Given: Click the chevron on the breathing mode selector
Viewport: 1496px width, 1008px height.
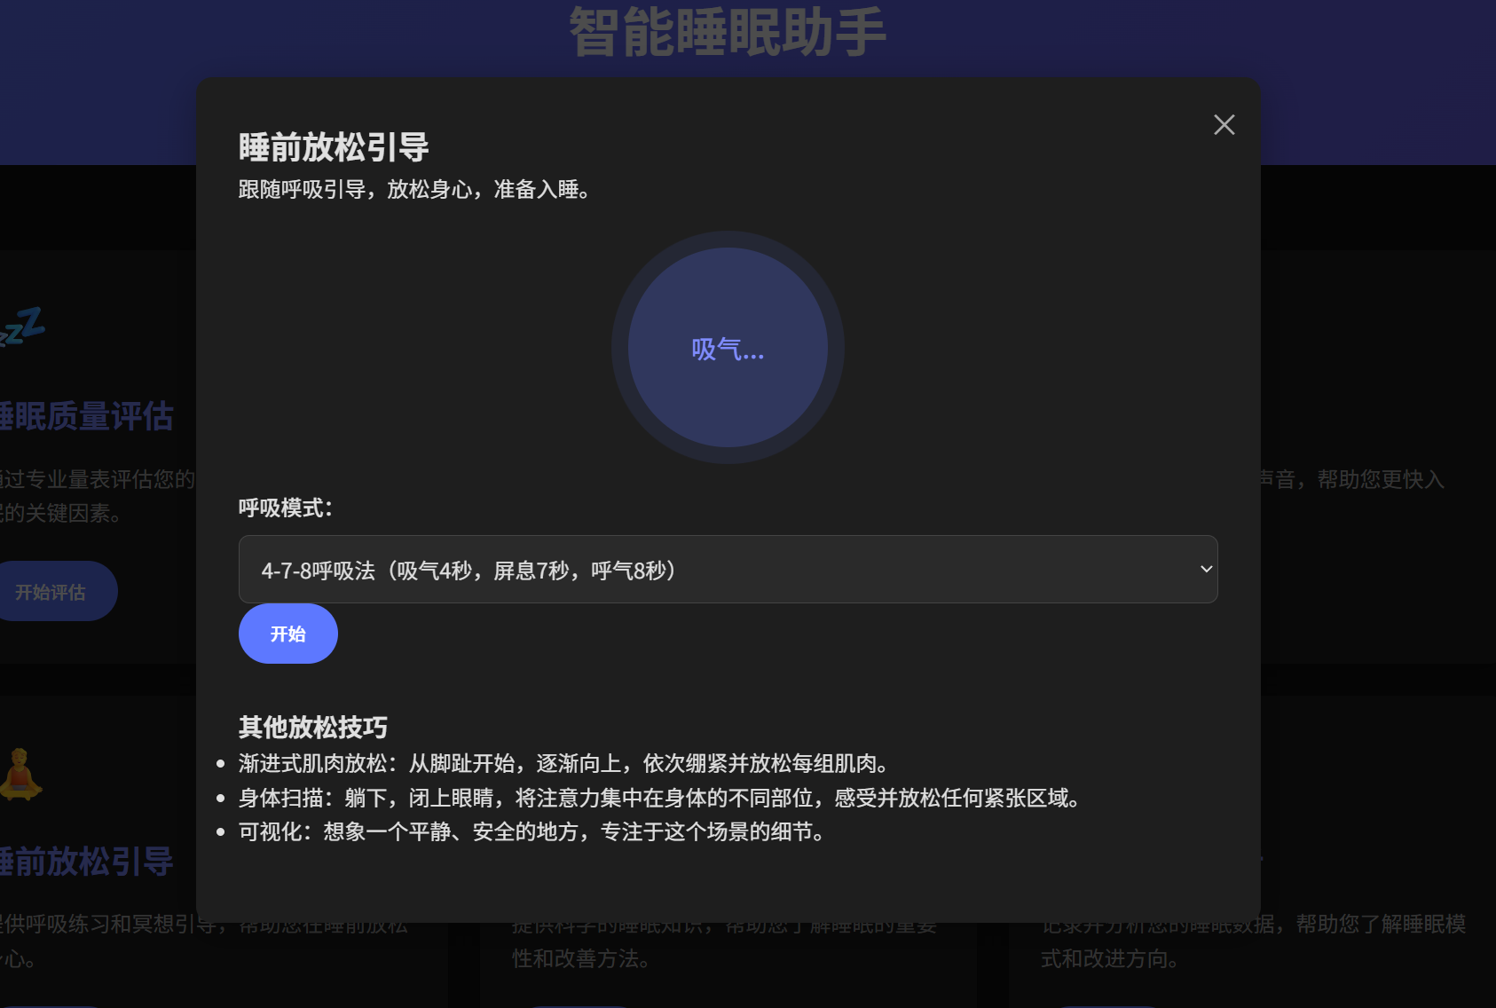Looking at the screenshot, I should pyautogui.click(x=1205, y=569).
